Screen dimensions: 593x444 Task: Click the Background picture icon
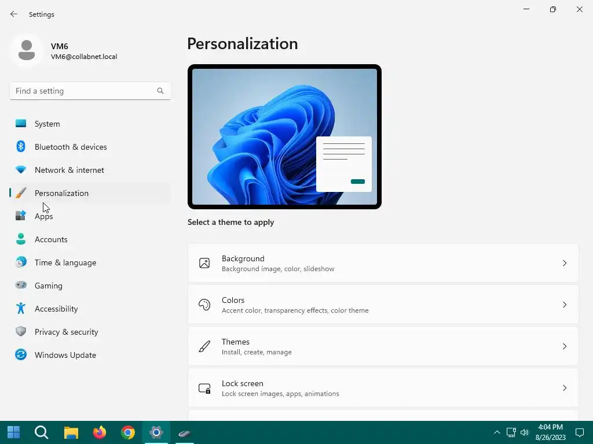point(204,263)
